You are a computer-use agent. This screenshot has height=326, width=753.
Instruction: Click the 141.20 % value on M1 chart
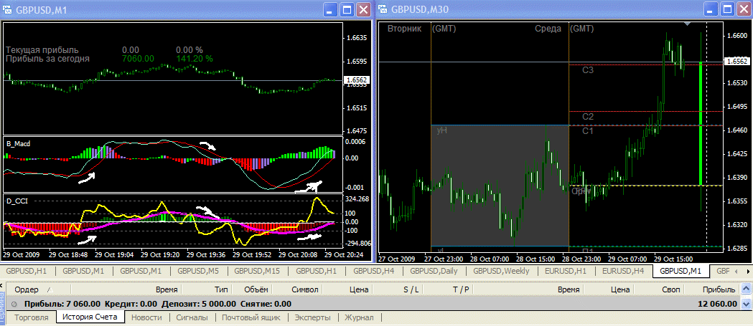point(195,59)
